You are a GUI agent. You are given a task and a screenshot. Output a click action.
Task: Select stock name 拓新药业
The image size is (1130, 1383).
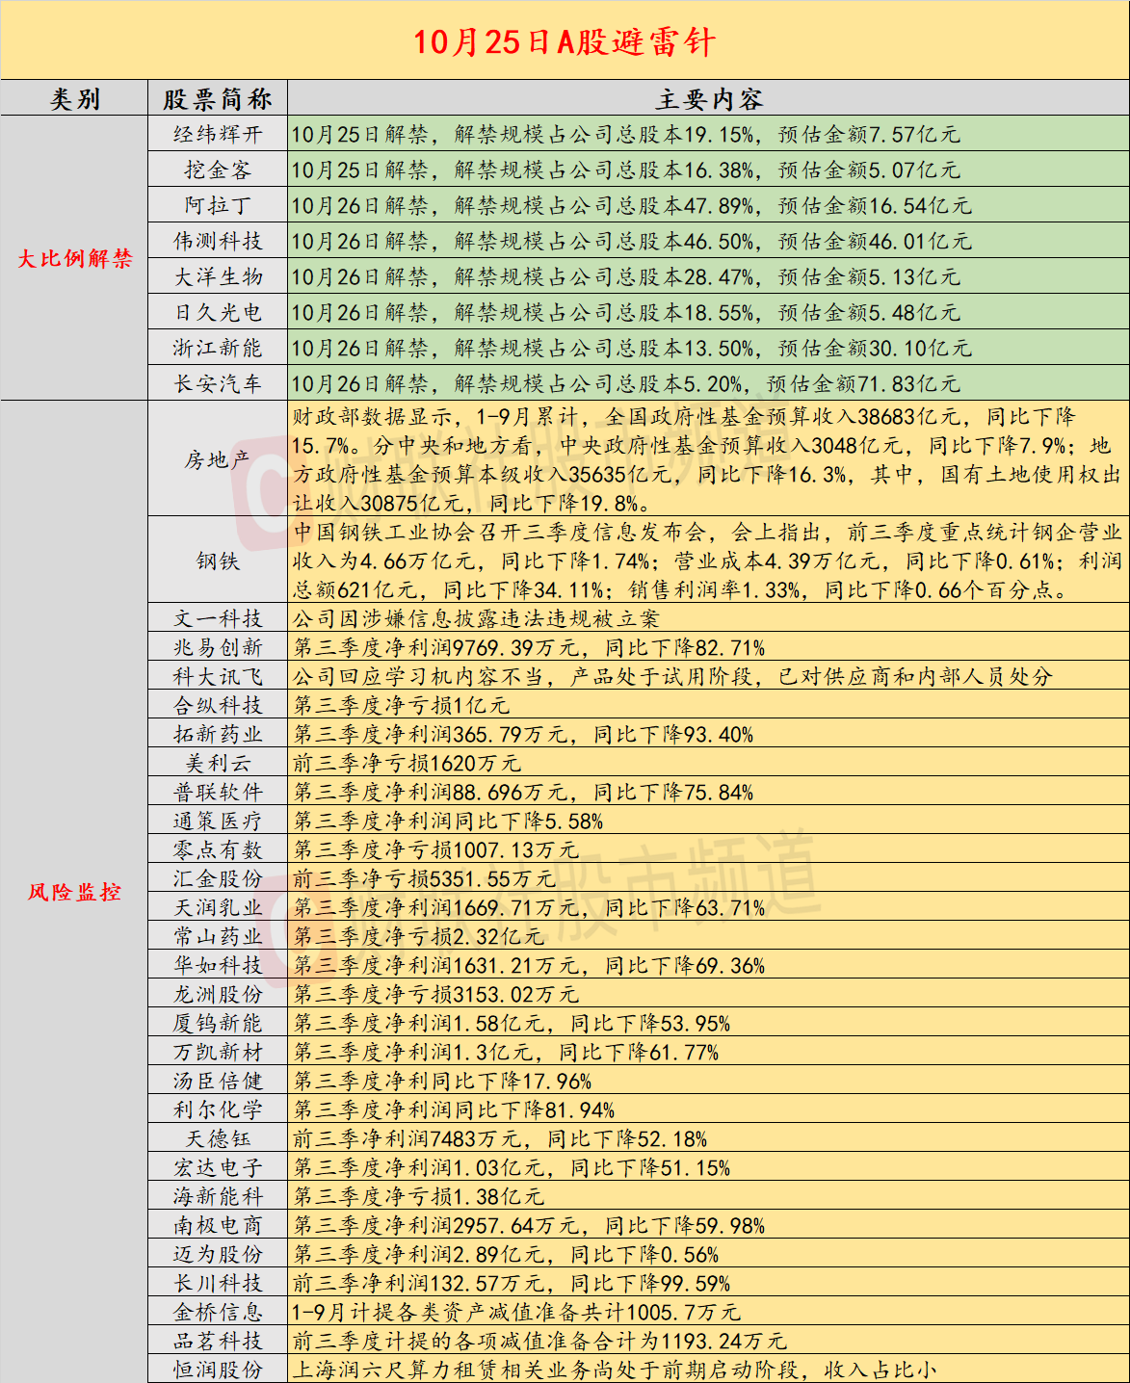(x=218, y=734)
